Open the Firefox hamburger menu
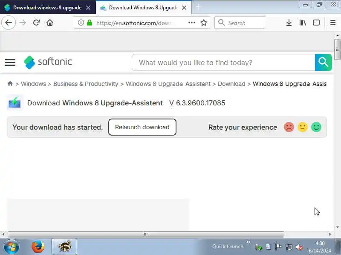Viewport: 341px width, 255px height. point(333,23)
